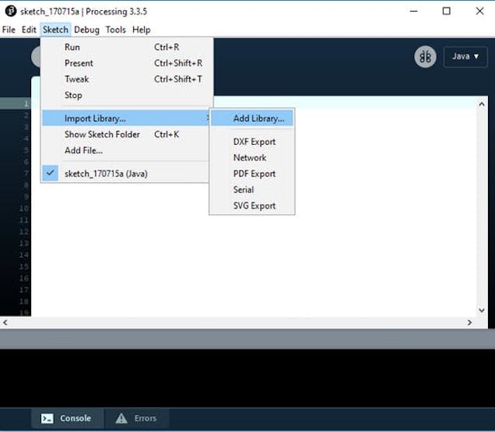Viewport: 495px width, 432px height.
Task: Select Tweak menu entry
Action: 127,79
